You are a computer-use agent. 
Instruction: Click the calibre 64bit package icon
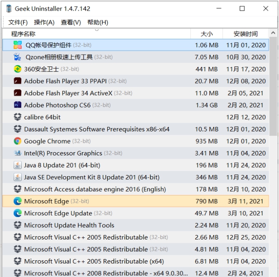click(18, 117)
